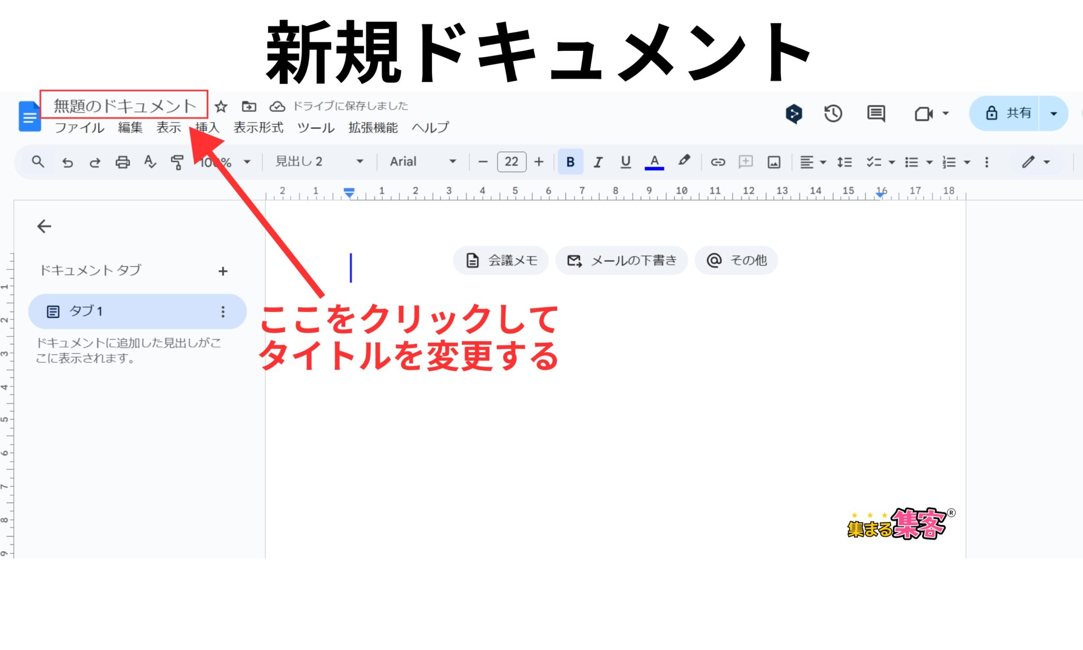Click the ドキュメント タブ heading
The image size is (1083, 650).
point(90,270)
